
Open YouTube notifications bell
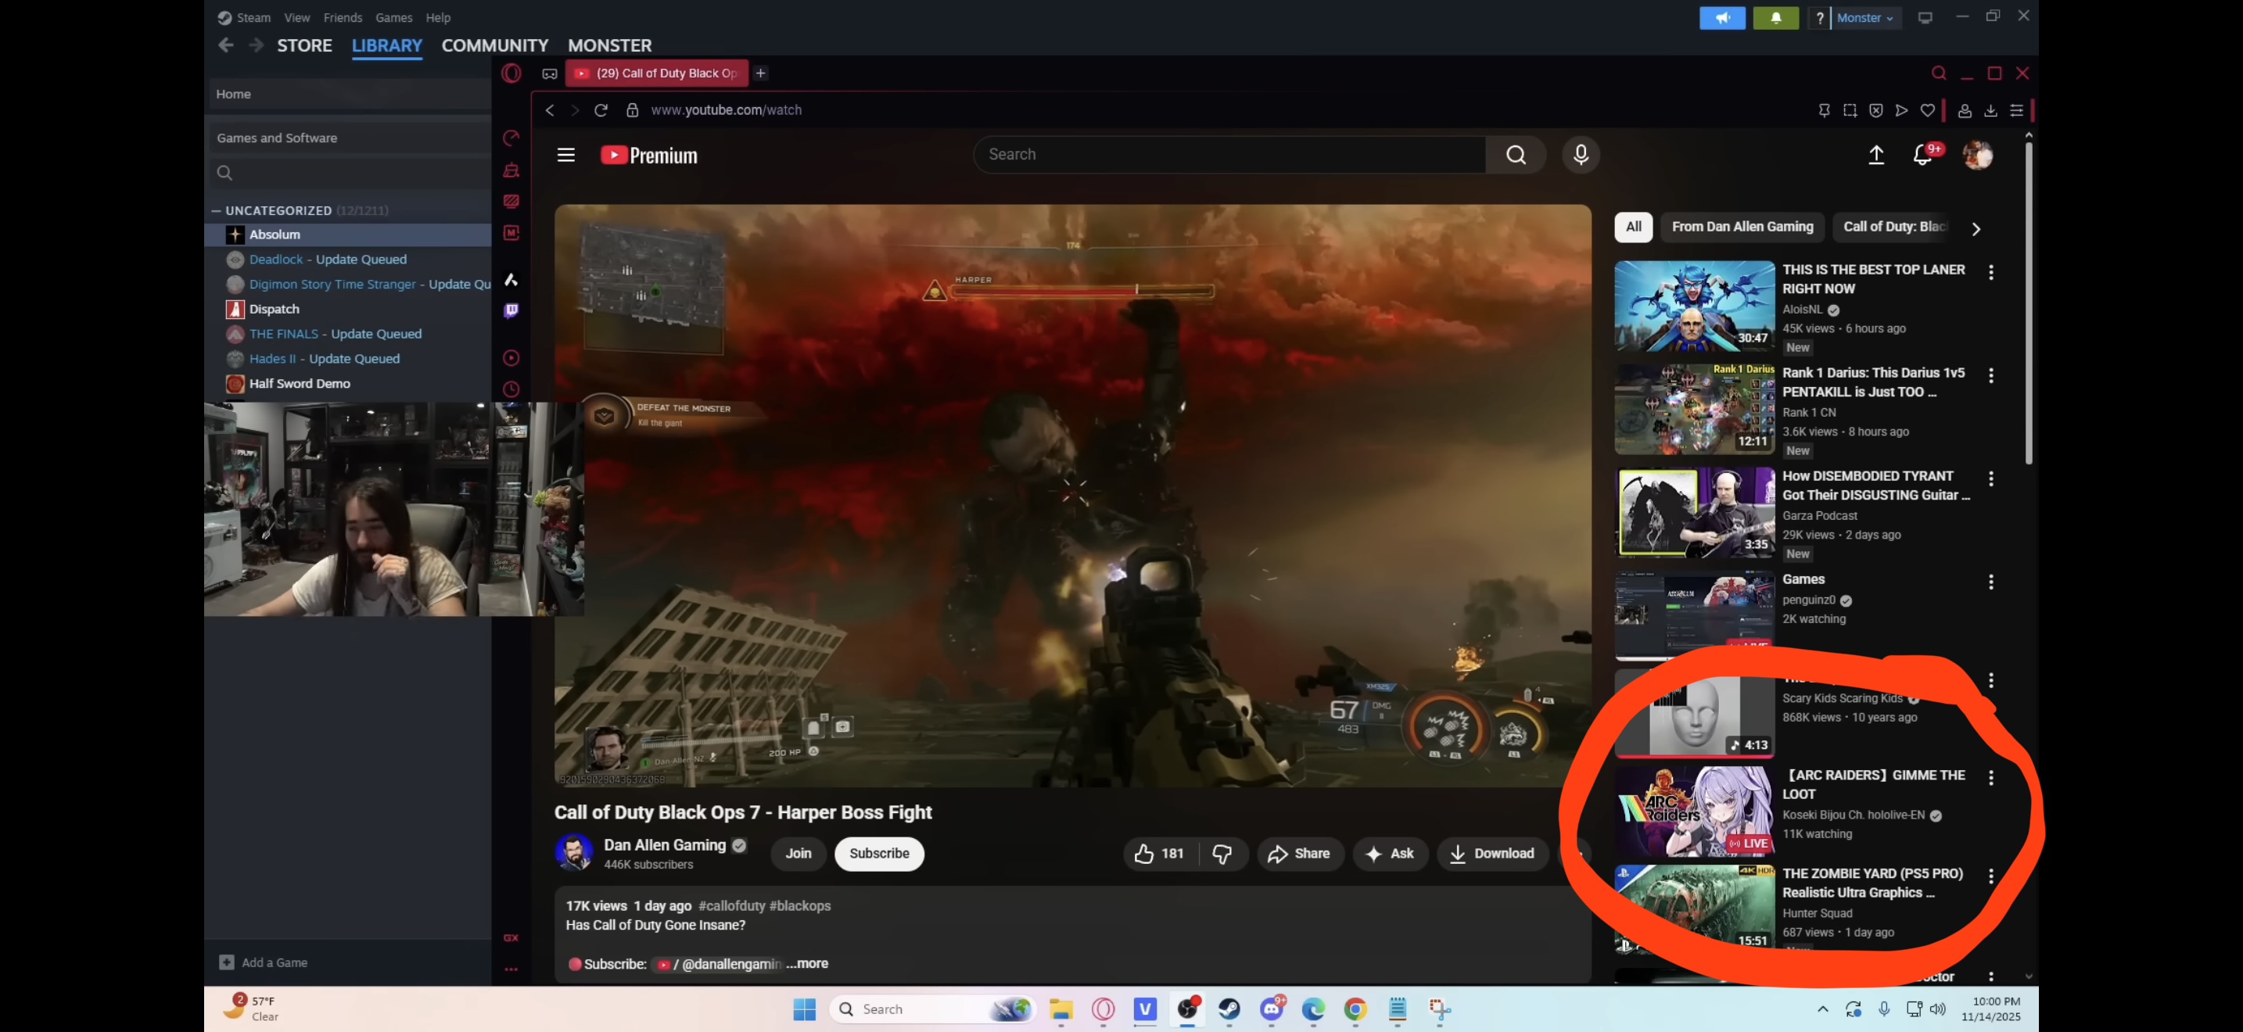(1922, 155)
